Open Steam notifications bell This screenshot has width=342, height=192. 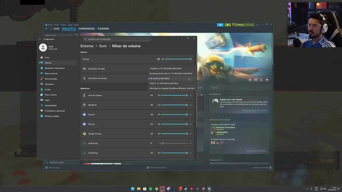228,25
